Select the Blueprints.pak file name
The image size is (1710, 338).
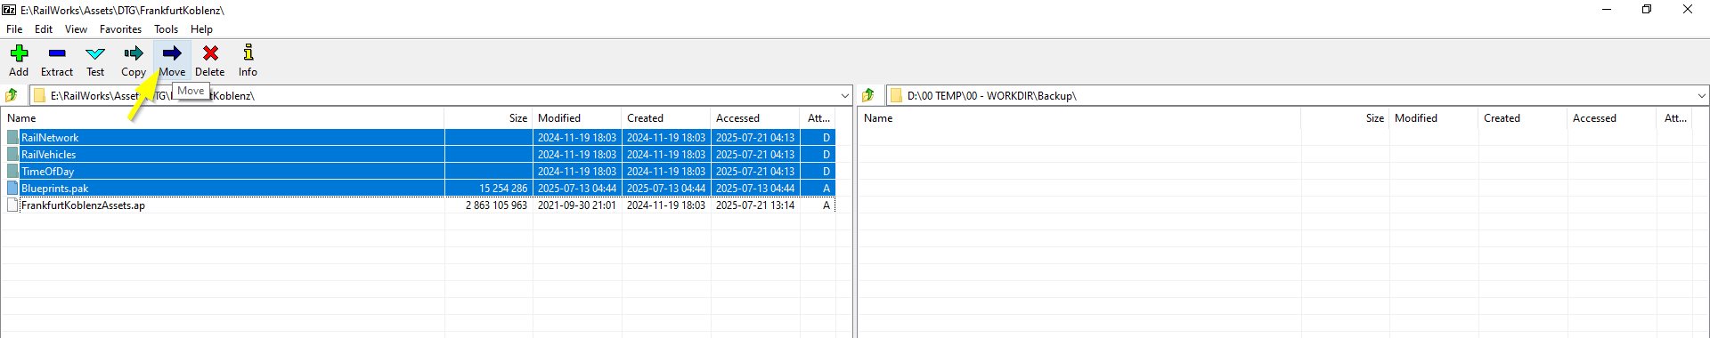(54, 189)
